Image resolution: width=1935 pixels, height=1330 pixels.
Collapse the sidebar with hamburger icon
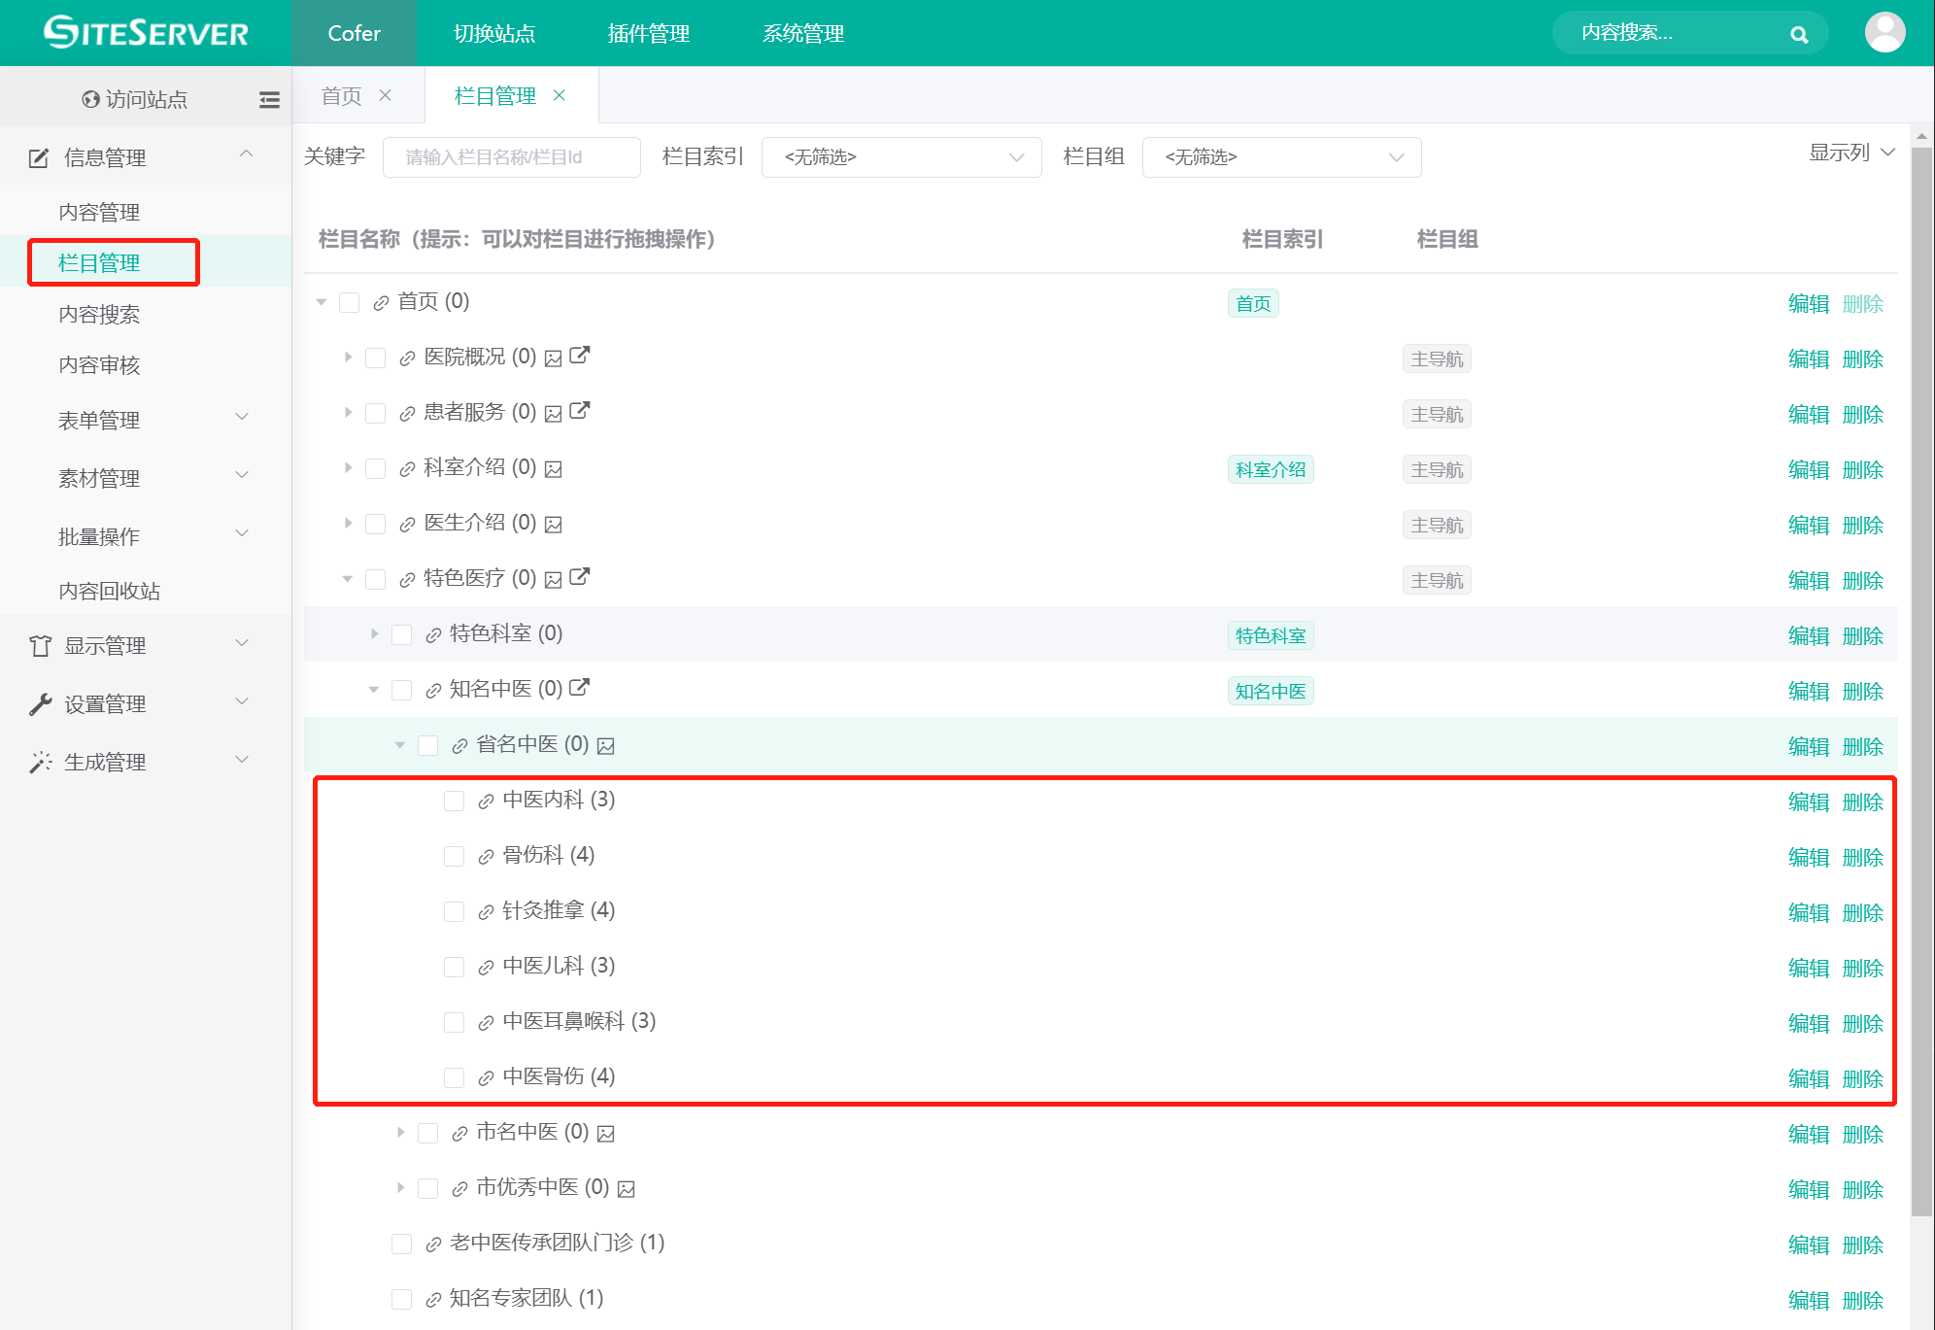[x=269, y=99]
